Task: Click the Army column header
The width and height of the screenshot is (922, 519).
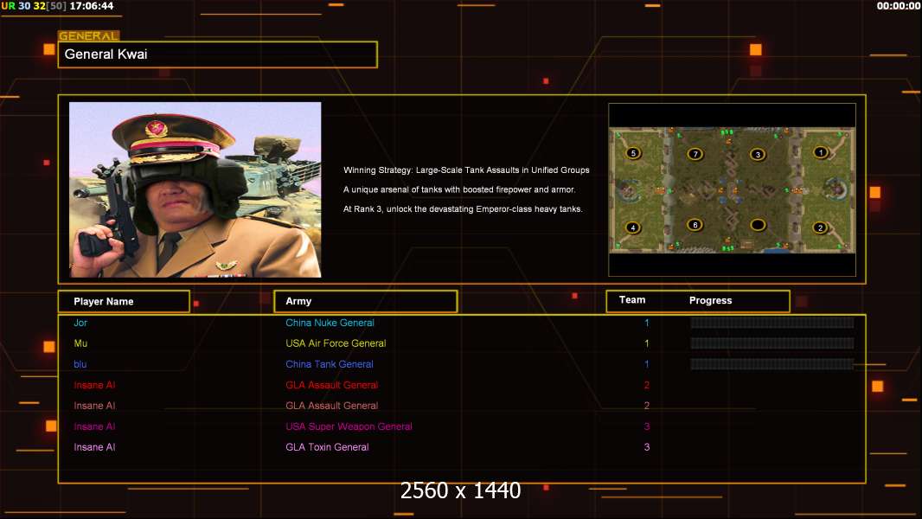Action: (x=365, y=301)
